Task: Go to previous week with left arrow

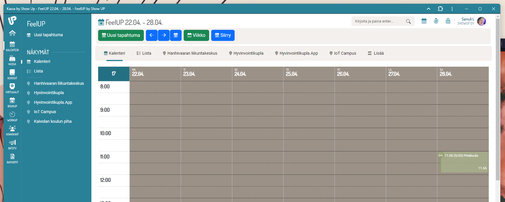Action: 152,35
